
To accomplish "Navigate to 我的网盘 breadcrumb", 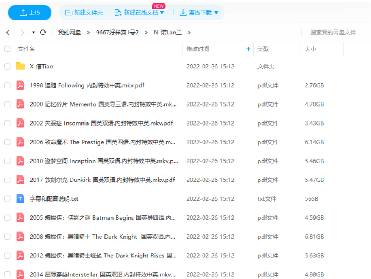I will [x=69, y=33].
